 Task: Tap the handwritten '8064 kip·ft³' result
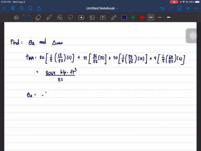(x=61, y=72)
